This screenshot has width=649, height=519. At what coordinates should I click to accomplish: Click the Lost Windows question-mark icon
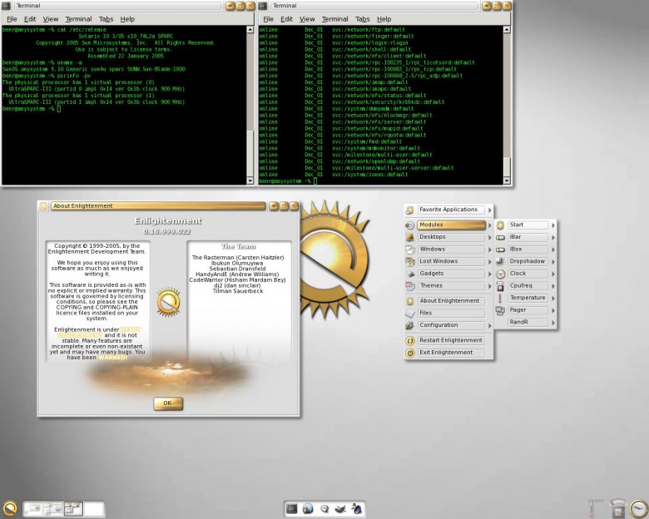(x=409, y=261)
